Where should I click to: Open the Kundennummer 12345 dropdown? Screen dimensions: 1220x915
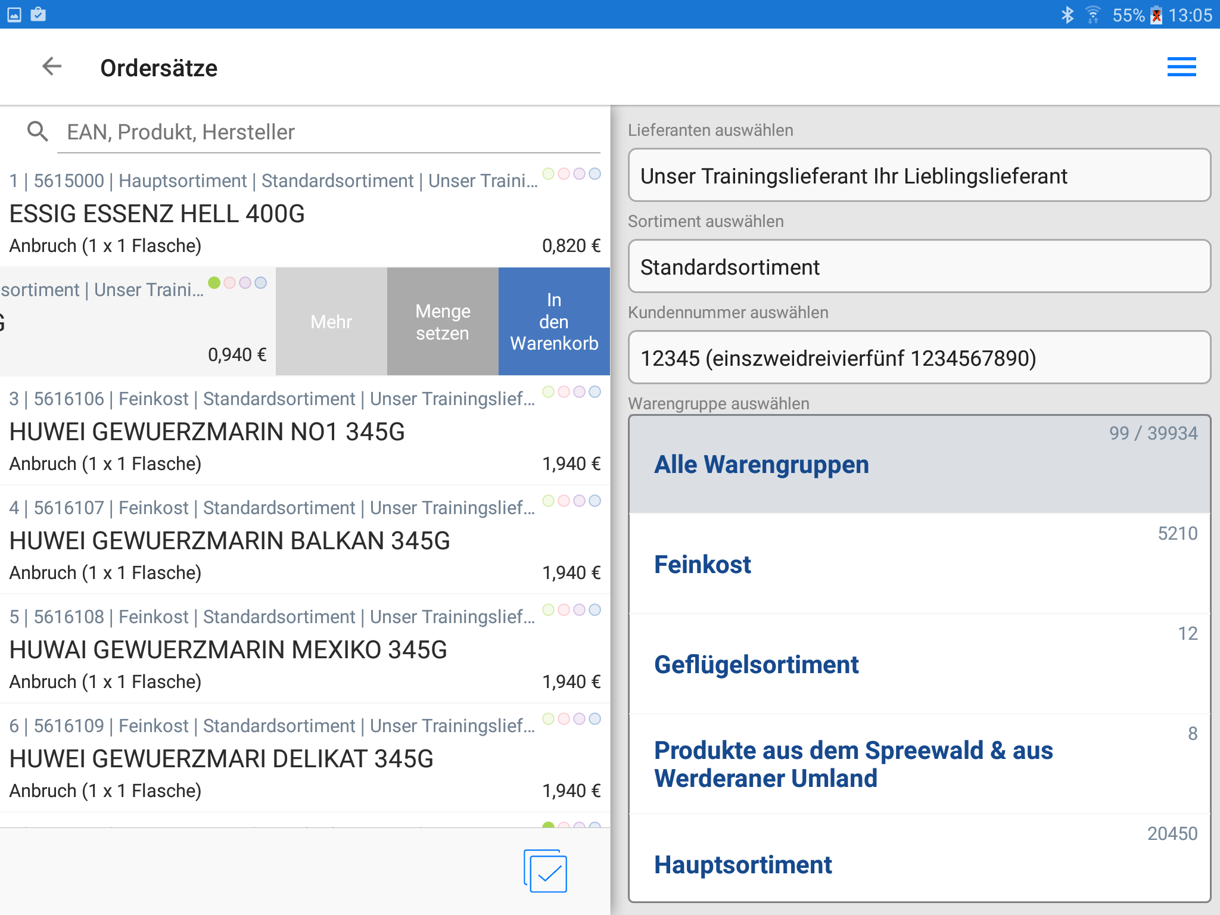[x=919, y=358]
